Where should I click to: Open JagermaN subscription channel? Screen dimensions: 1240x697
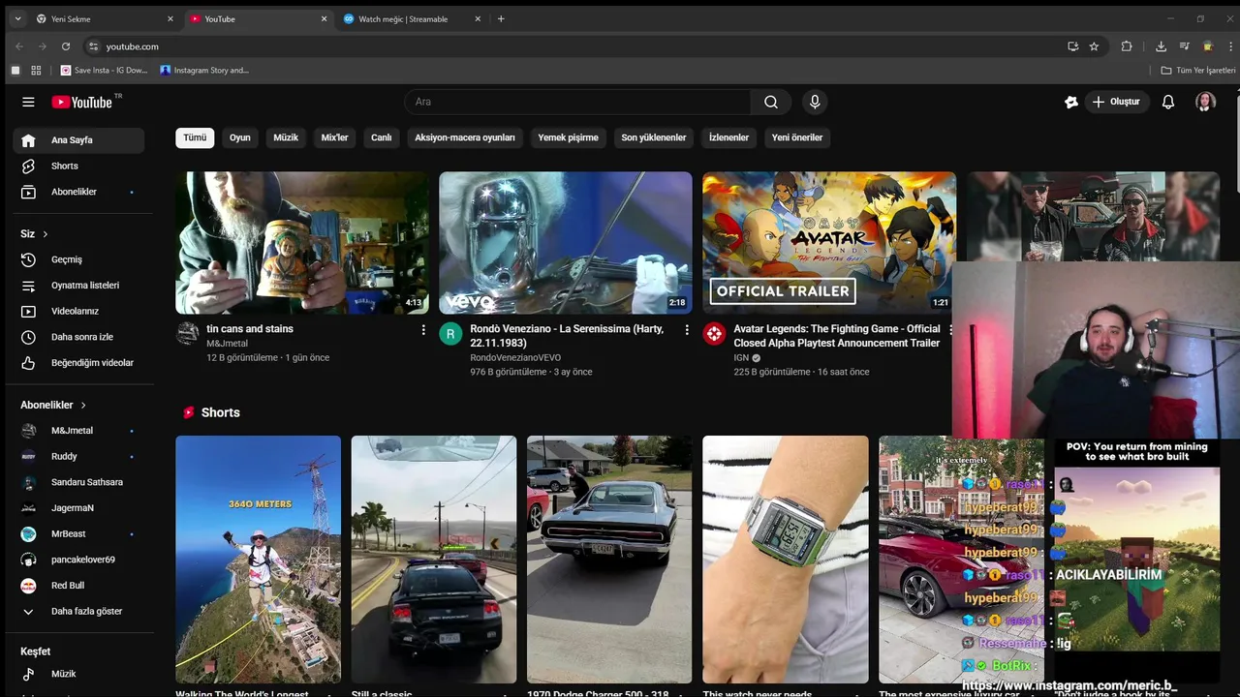point(78,508)
